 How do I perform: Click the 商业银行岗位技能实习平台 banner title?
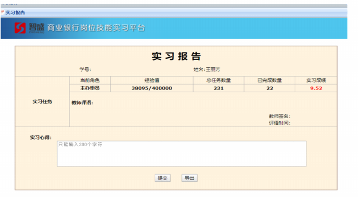[96, 28]
